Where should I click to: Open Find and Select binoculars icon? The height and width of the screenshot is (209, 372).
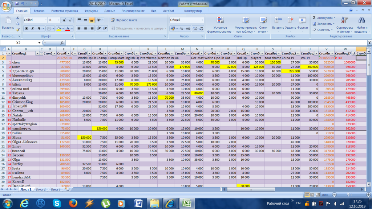361,21
